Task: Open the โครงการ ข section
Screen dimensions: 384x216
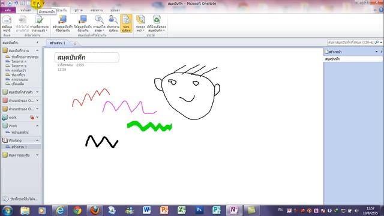Action: 16,66
